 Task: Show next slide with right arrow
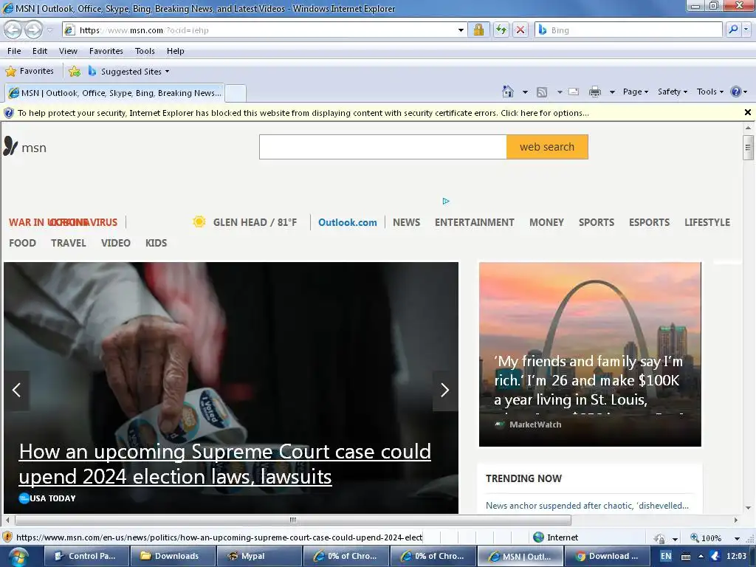(444, 390)
